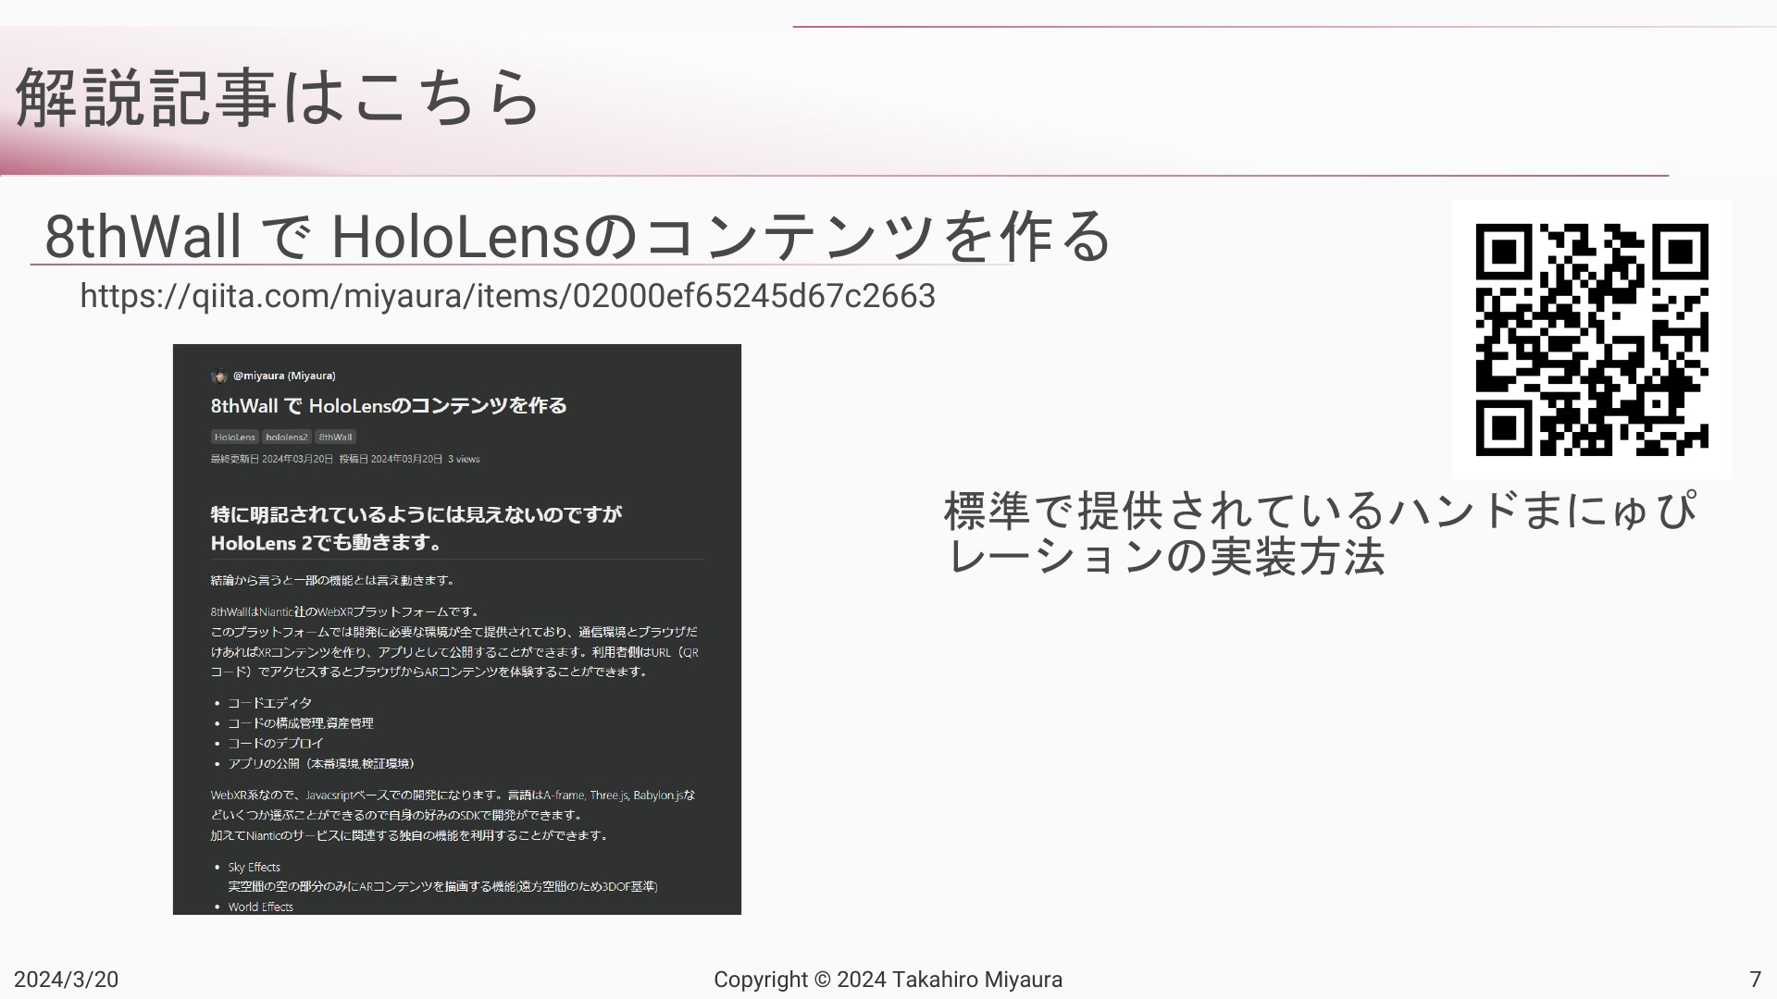Screen dimensions: 1777x999
Task: Click the Sky Effects bullet item
Action: tap(254, 867)
